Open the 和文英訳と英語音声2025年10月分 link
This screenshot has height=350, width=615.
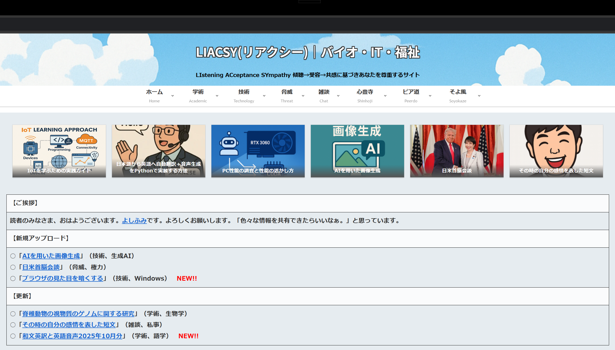tap(72, 336)
